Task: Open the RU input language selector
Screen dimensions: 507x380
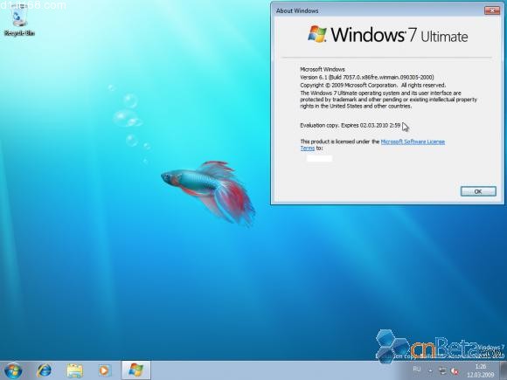Action: 417,369
